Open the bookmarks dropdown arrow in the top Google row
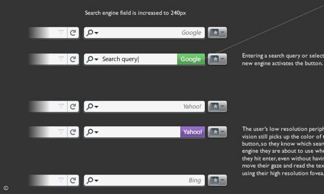Screen dimensions: 324x194 tap(222, 33)
